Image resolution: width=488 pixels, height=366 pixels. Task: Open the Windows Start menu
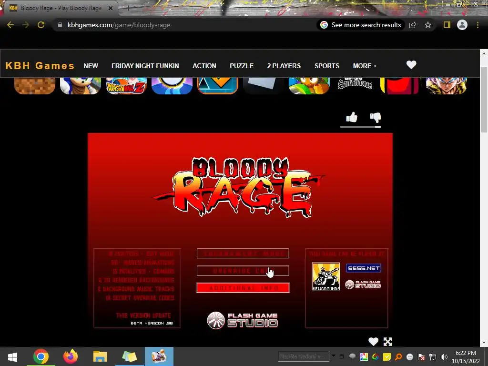12,356
